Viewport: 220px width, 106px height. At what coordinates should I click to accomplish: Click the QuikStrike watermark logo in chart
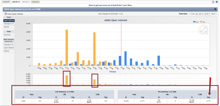pyautogui.click(x=203, y=30)
